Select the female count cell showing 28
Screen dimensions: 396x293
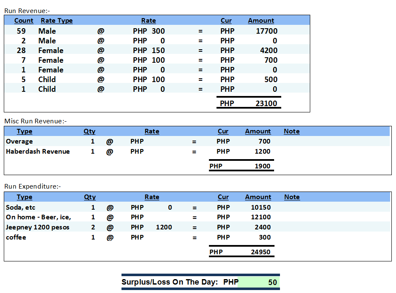(x=21, y=51)
